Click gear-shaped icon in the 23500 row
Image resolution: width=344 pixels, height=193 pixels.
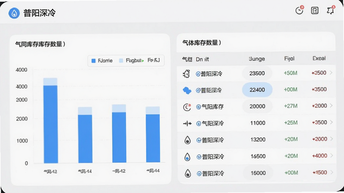(x=187, y=74)
